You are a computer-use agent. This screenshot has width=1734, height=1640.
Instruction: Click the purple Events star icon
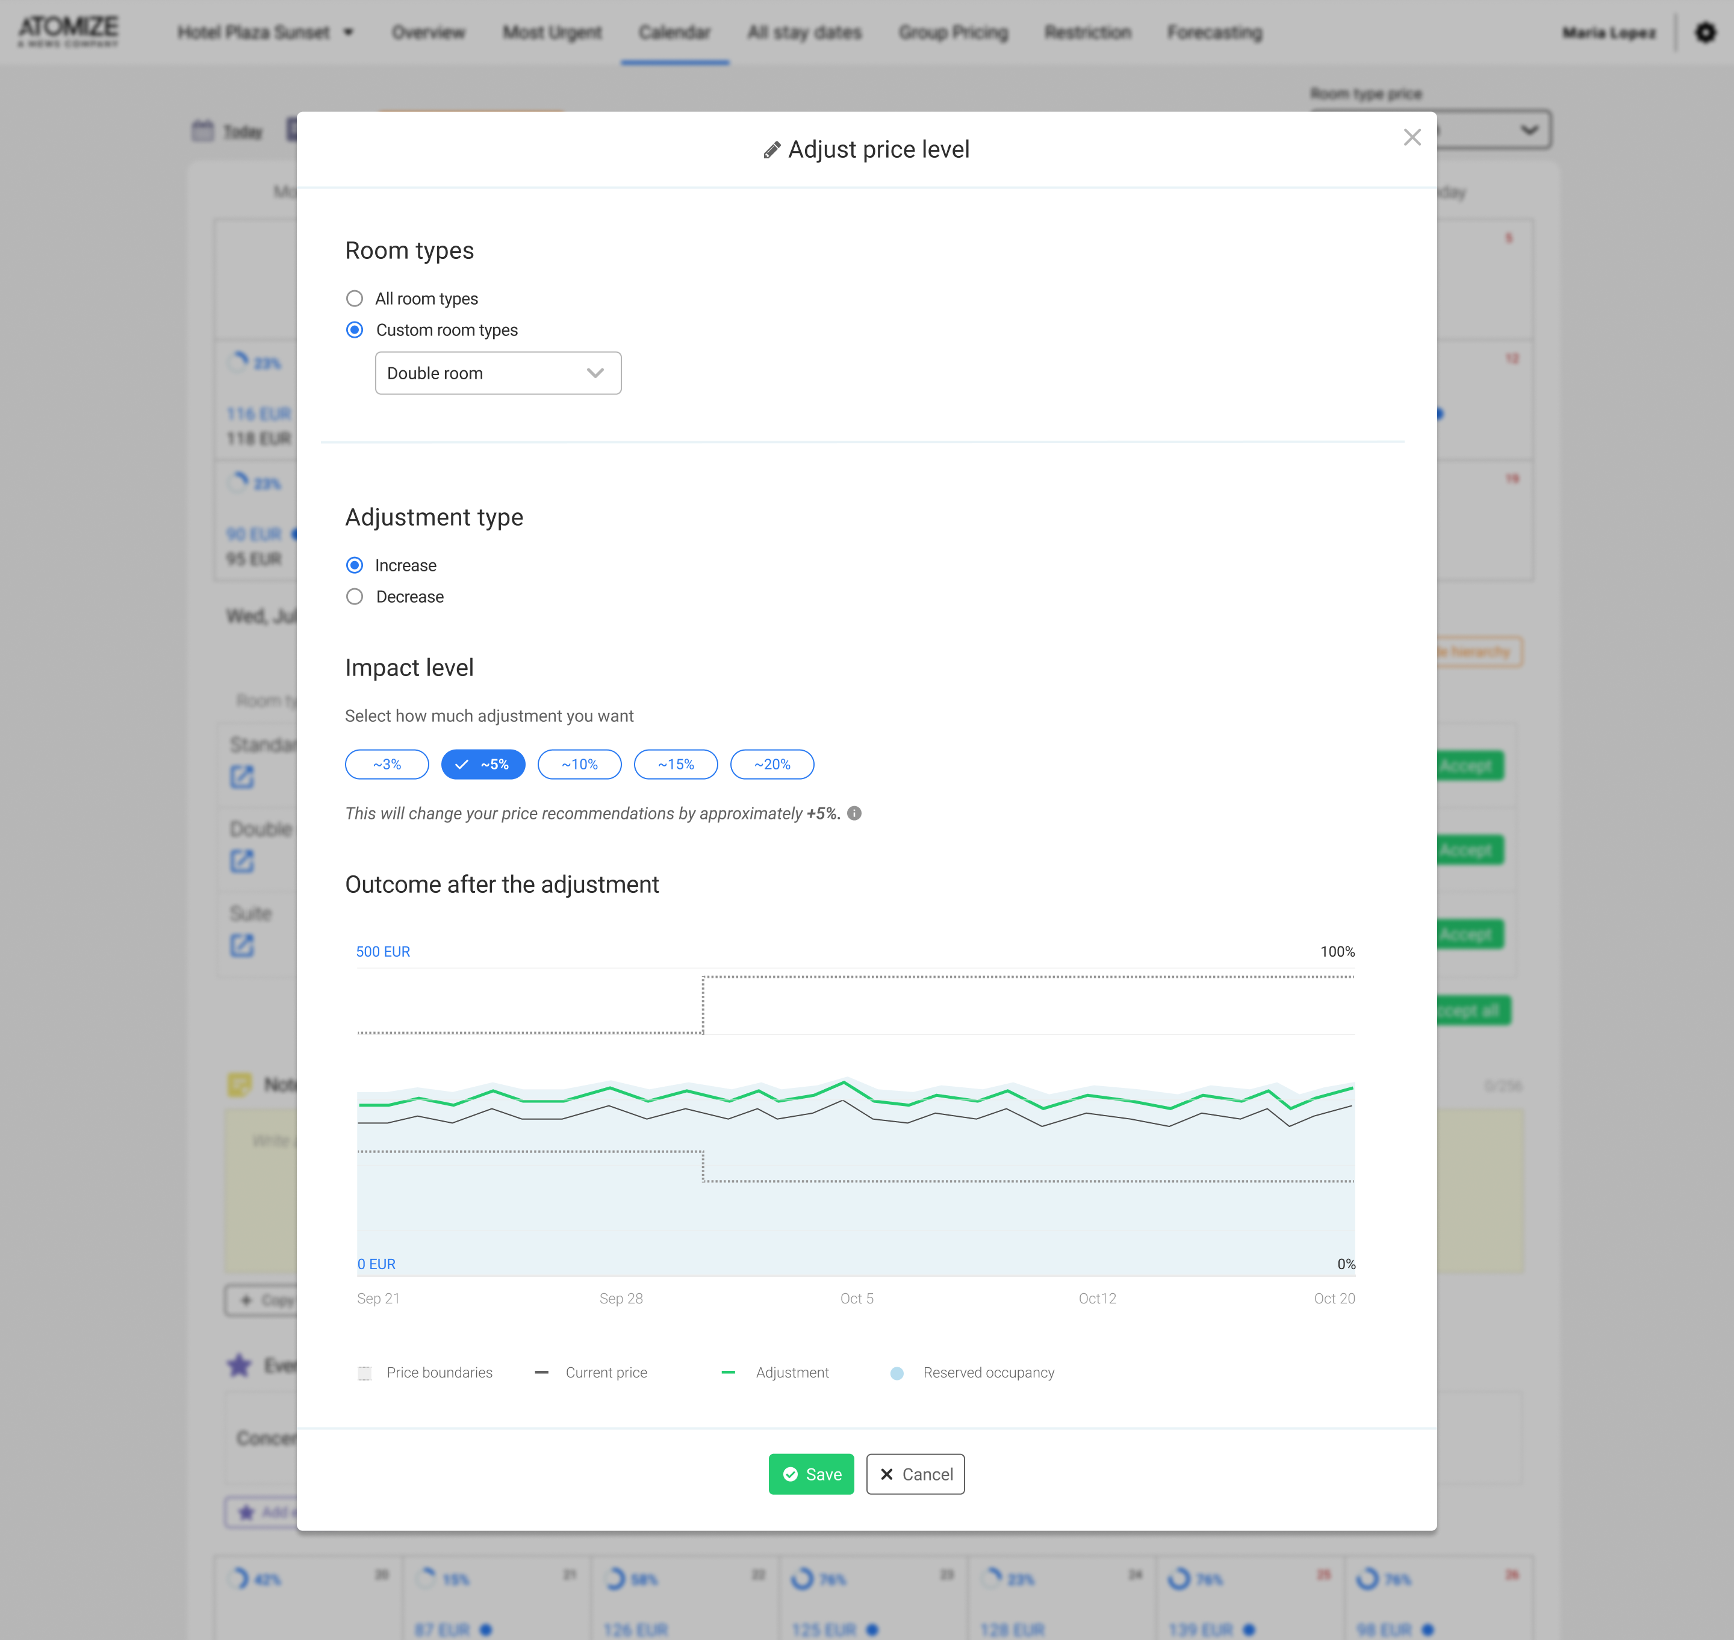click(x=240, y=1365)
